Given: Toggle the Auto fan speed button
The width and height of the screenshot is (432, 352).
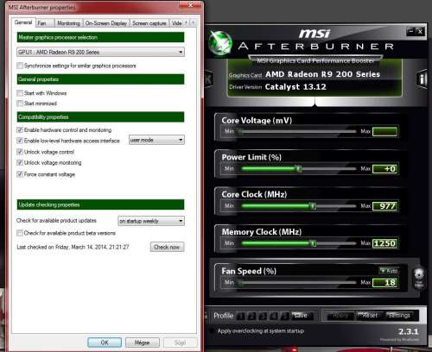Looking at the screenshot, I should tap(389, 271).
